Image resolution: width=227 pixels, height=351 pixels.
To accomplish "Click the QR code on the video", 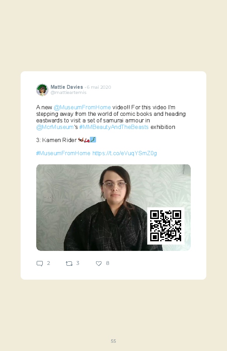I will [x=166, y=226].
